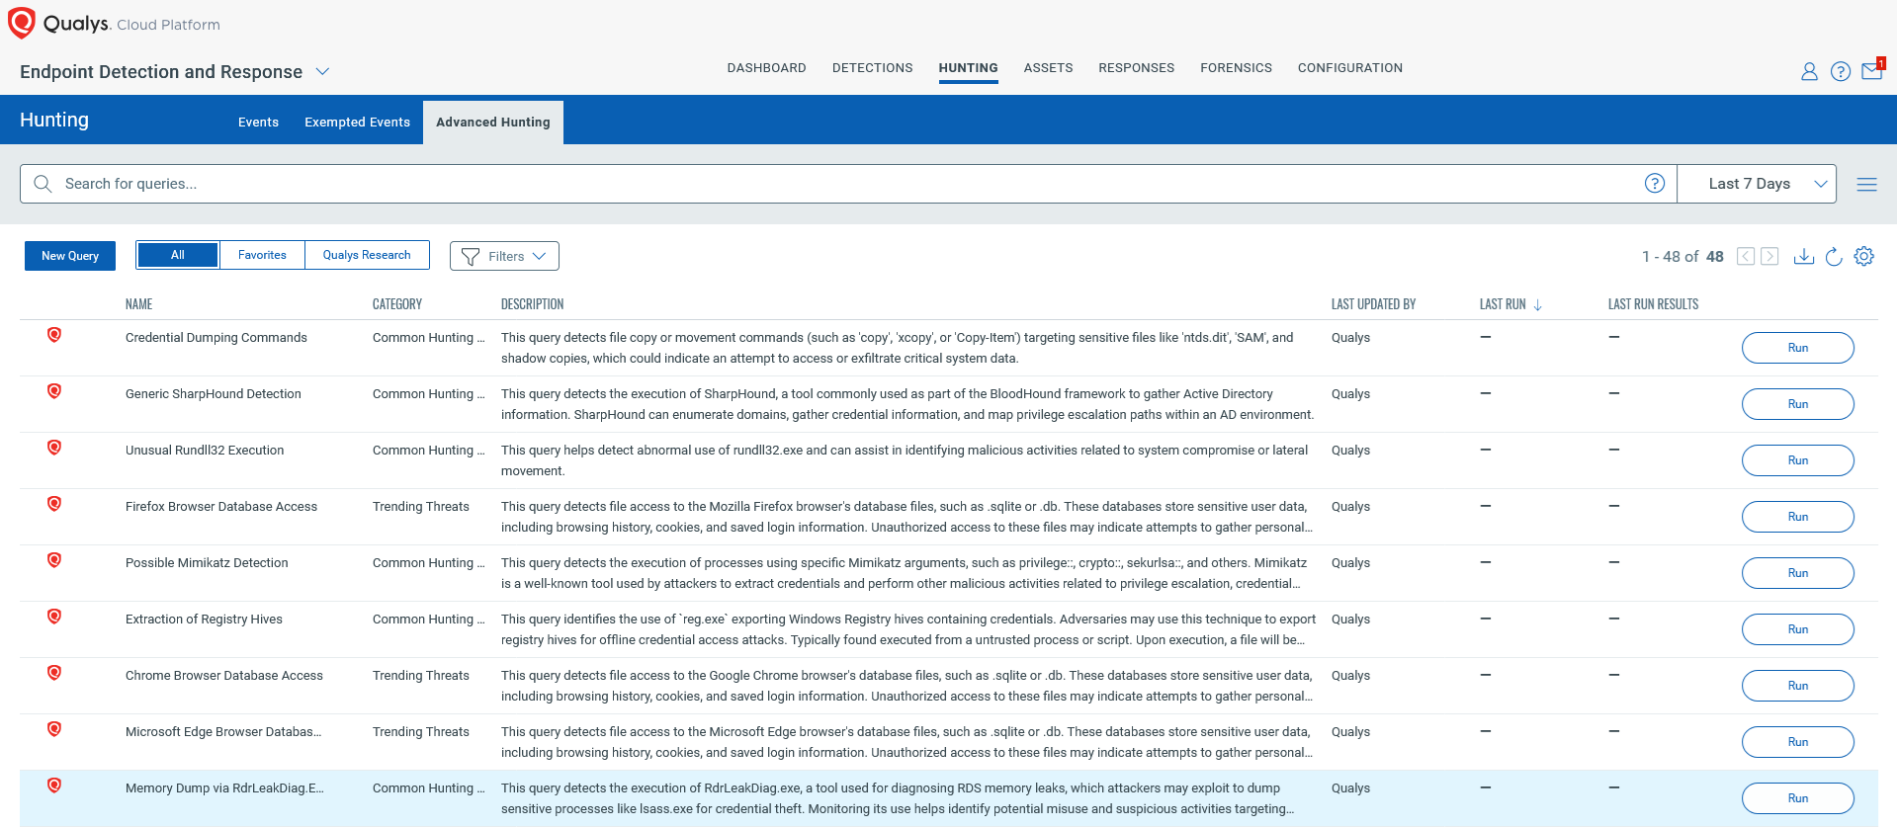Click the funnel icon in Filters
The image size is (1897, 828).
click(x=471, y=256)
